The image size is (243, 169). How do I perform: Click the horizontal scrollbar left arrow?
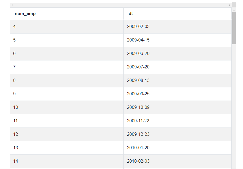pos(12,5)
